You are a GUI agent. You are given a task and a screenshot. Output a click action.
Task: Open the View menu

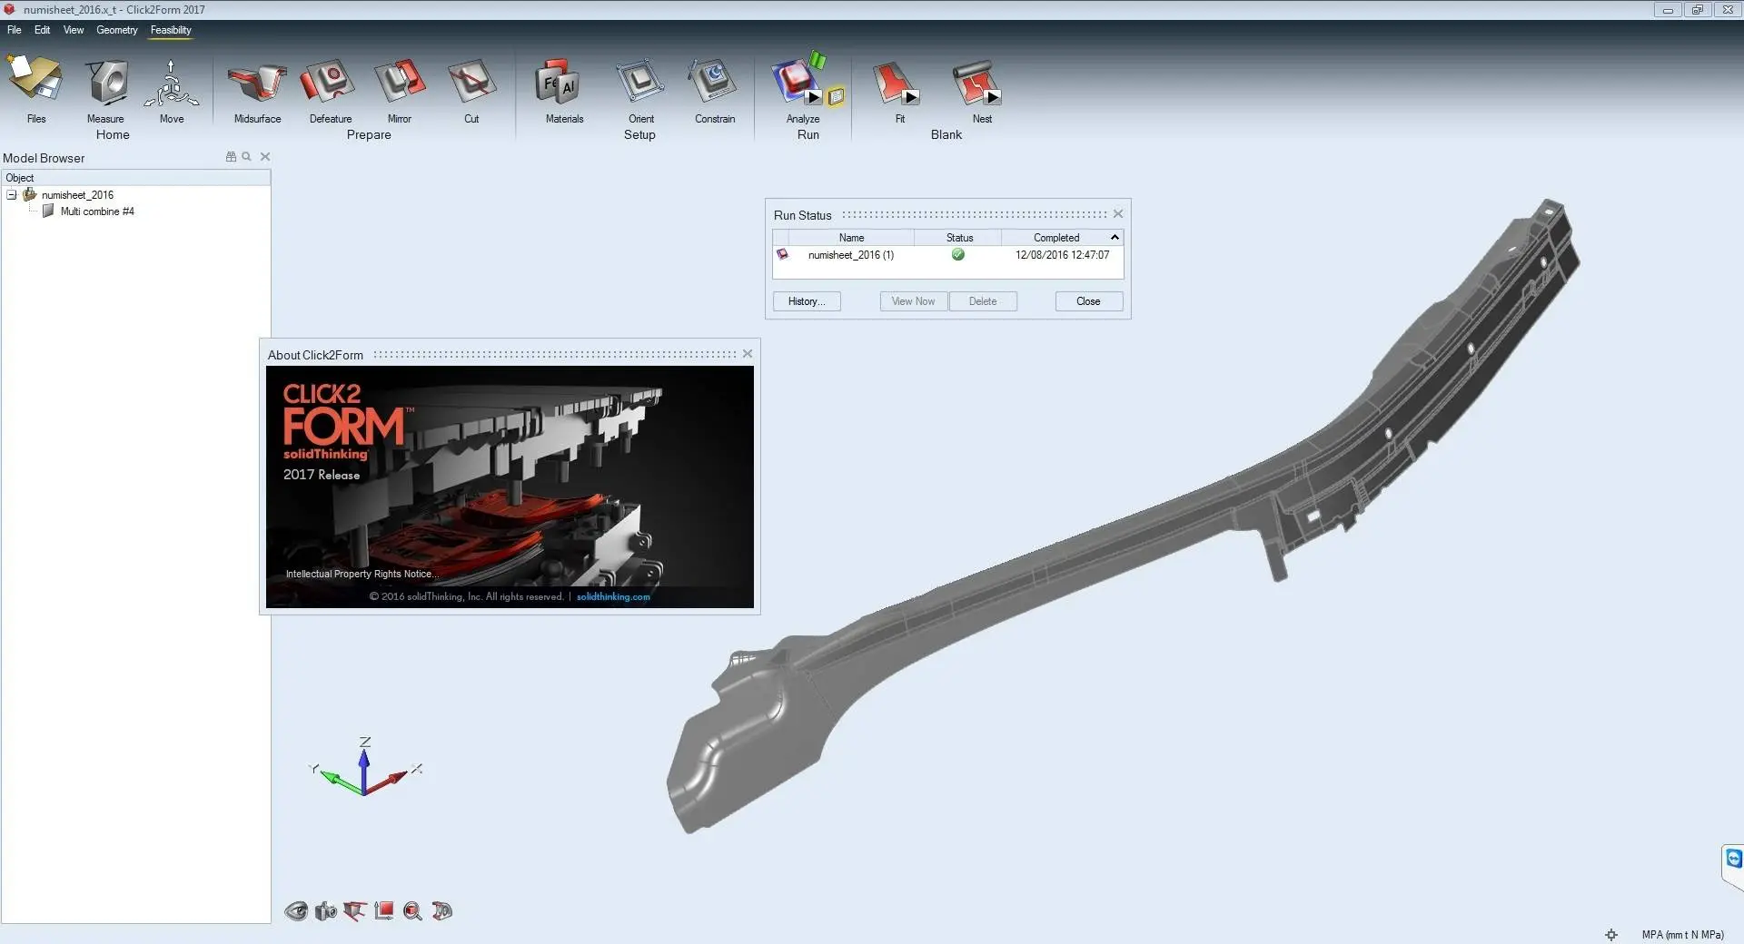(74, 30)
